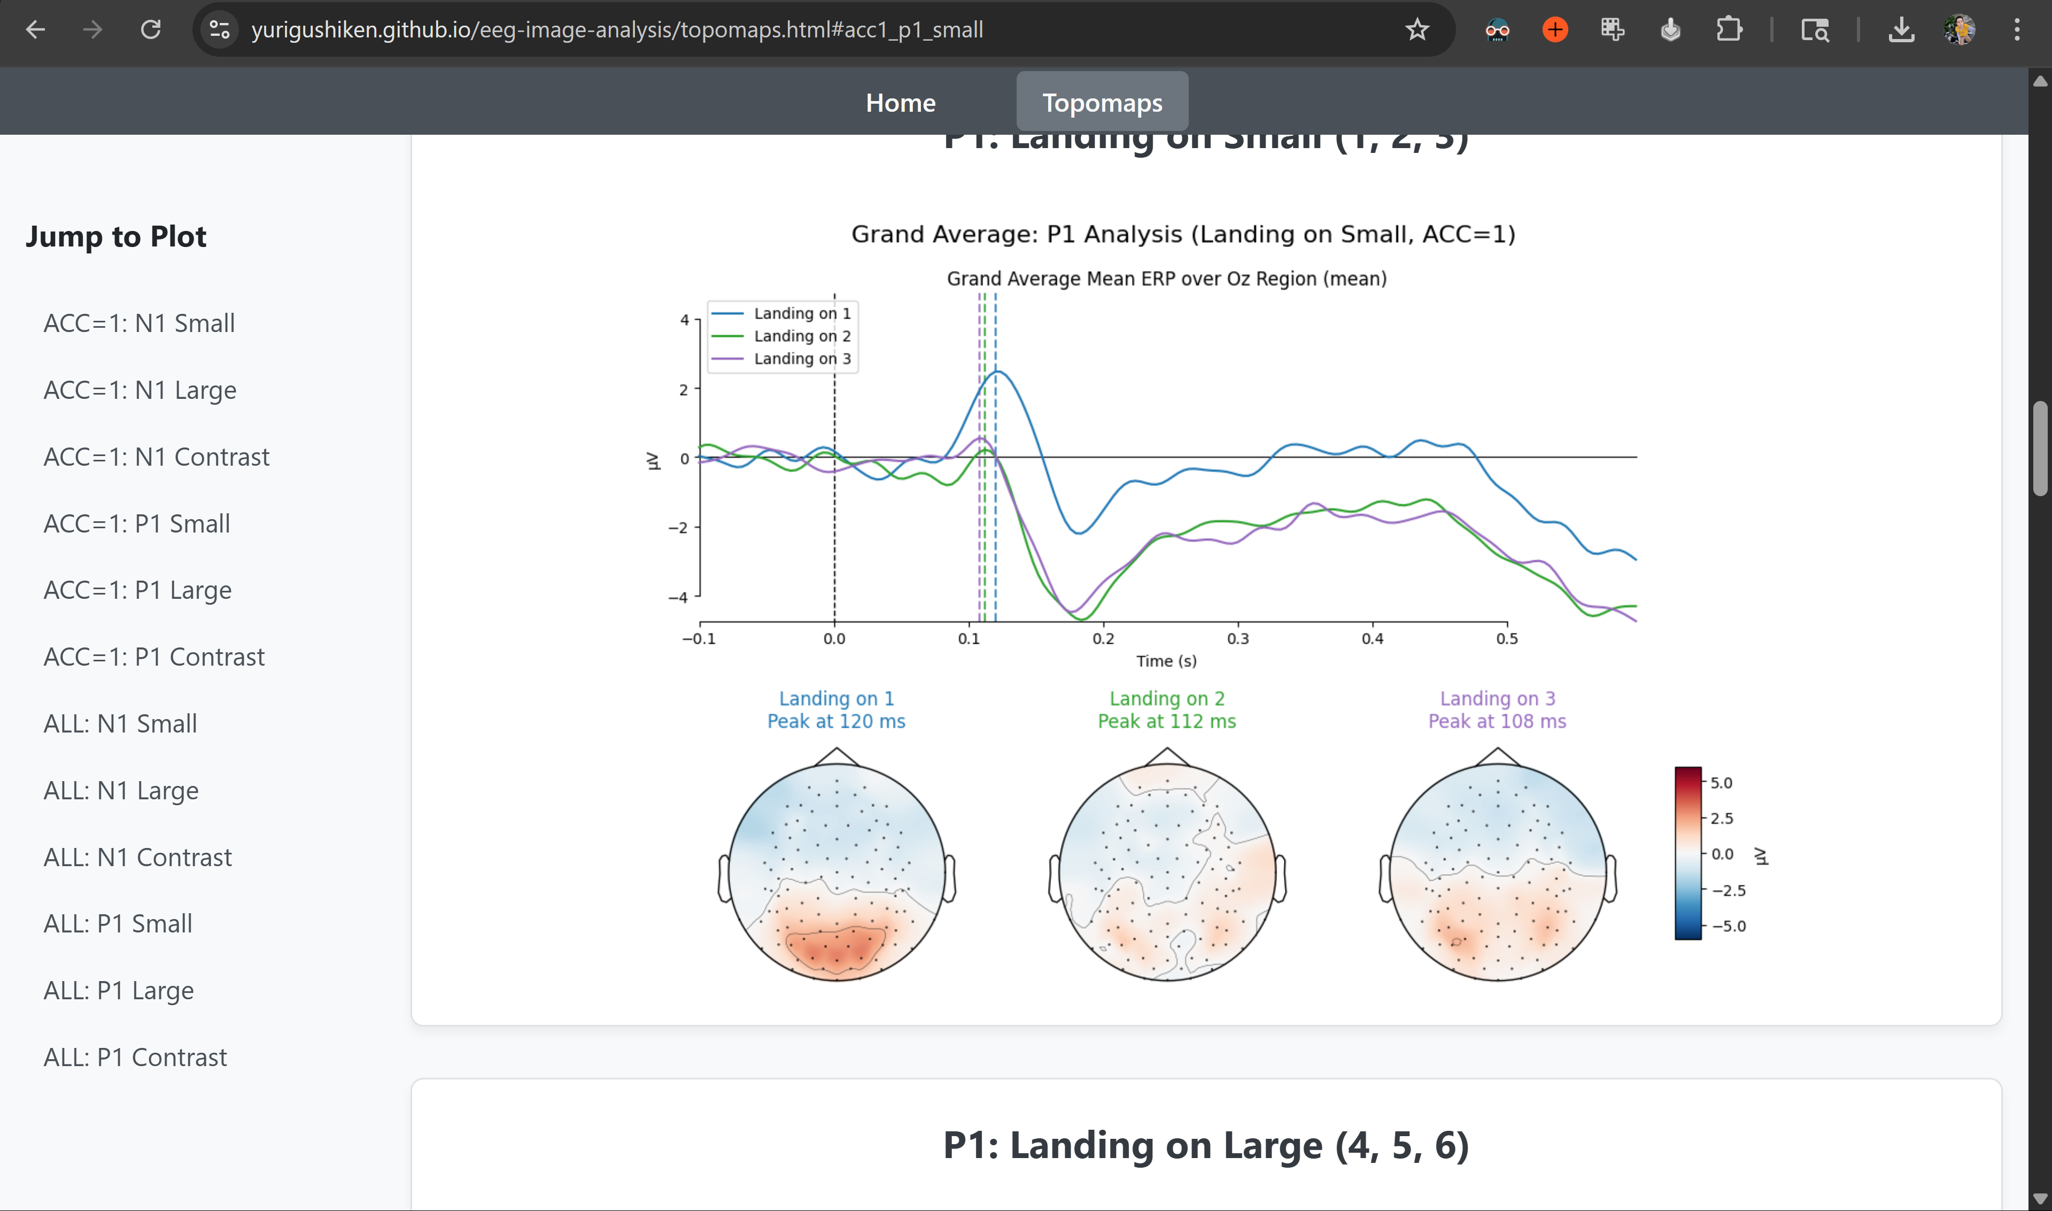Jump to ACC=1: P1 Contrast plot
Screen dimensions: 2052x1211
[153, 657]
